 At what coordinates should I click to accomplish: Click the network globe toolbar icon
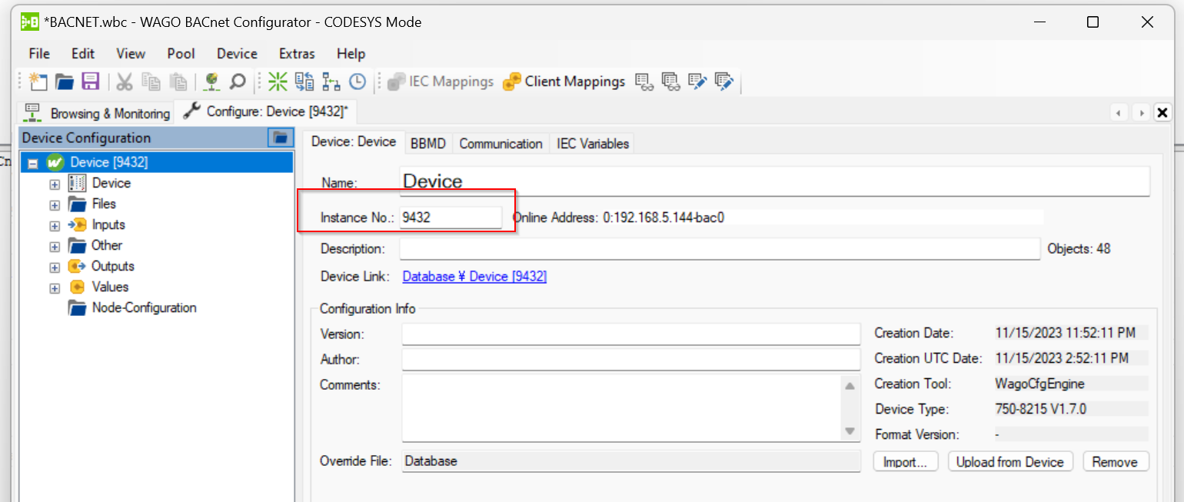pos(212,81)
